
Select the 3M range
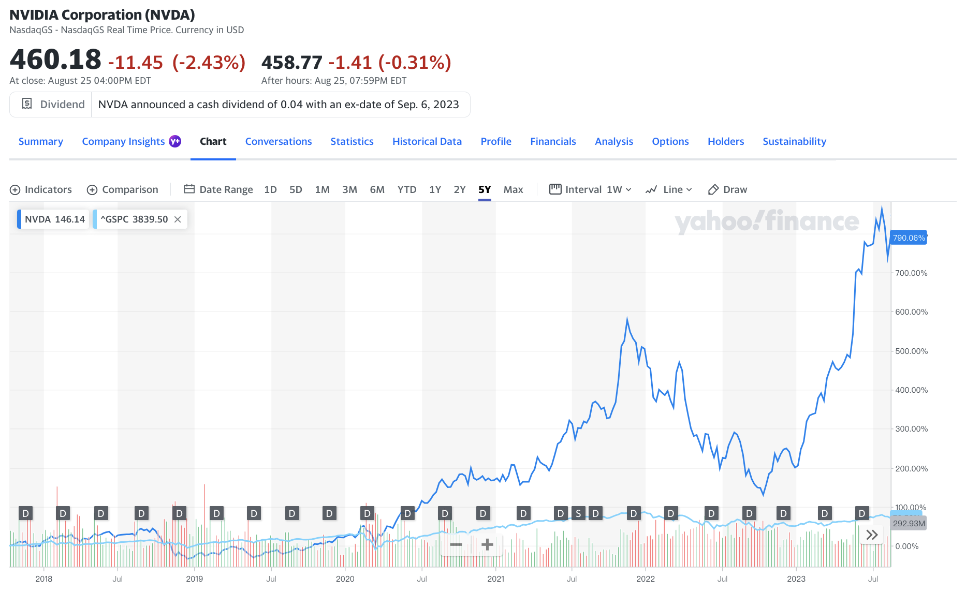pos(349,189)
